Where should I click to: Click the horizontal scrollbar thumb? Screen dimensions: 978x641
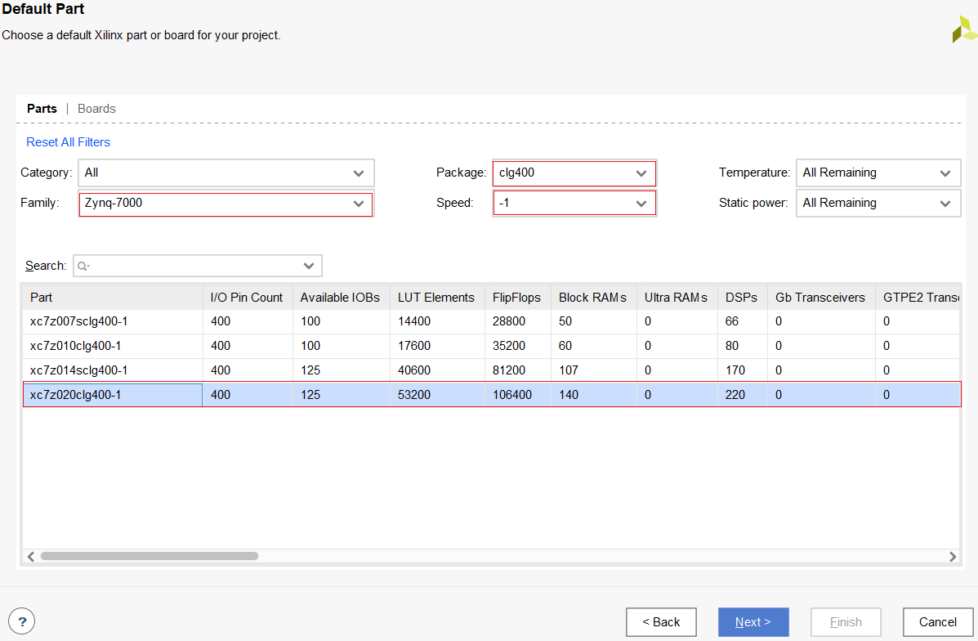[149, 556]
